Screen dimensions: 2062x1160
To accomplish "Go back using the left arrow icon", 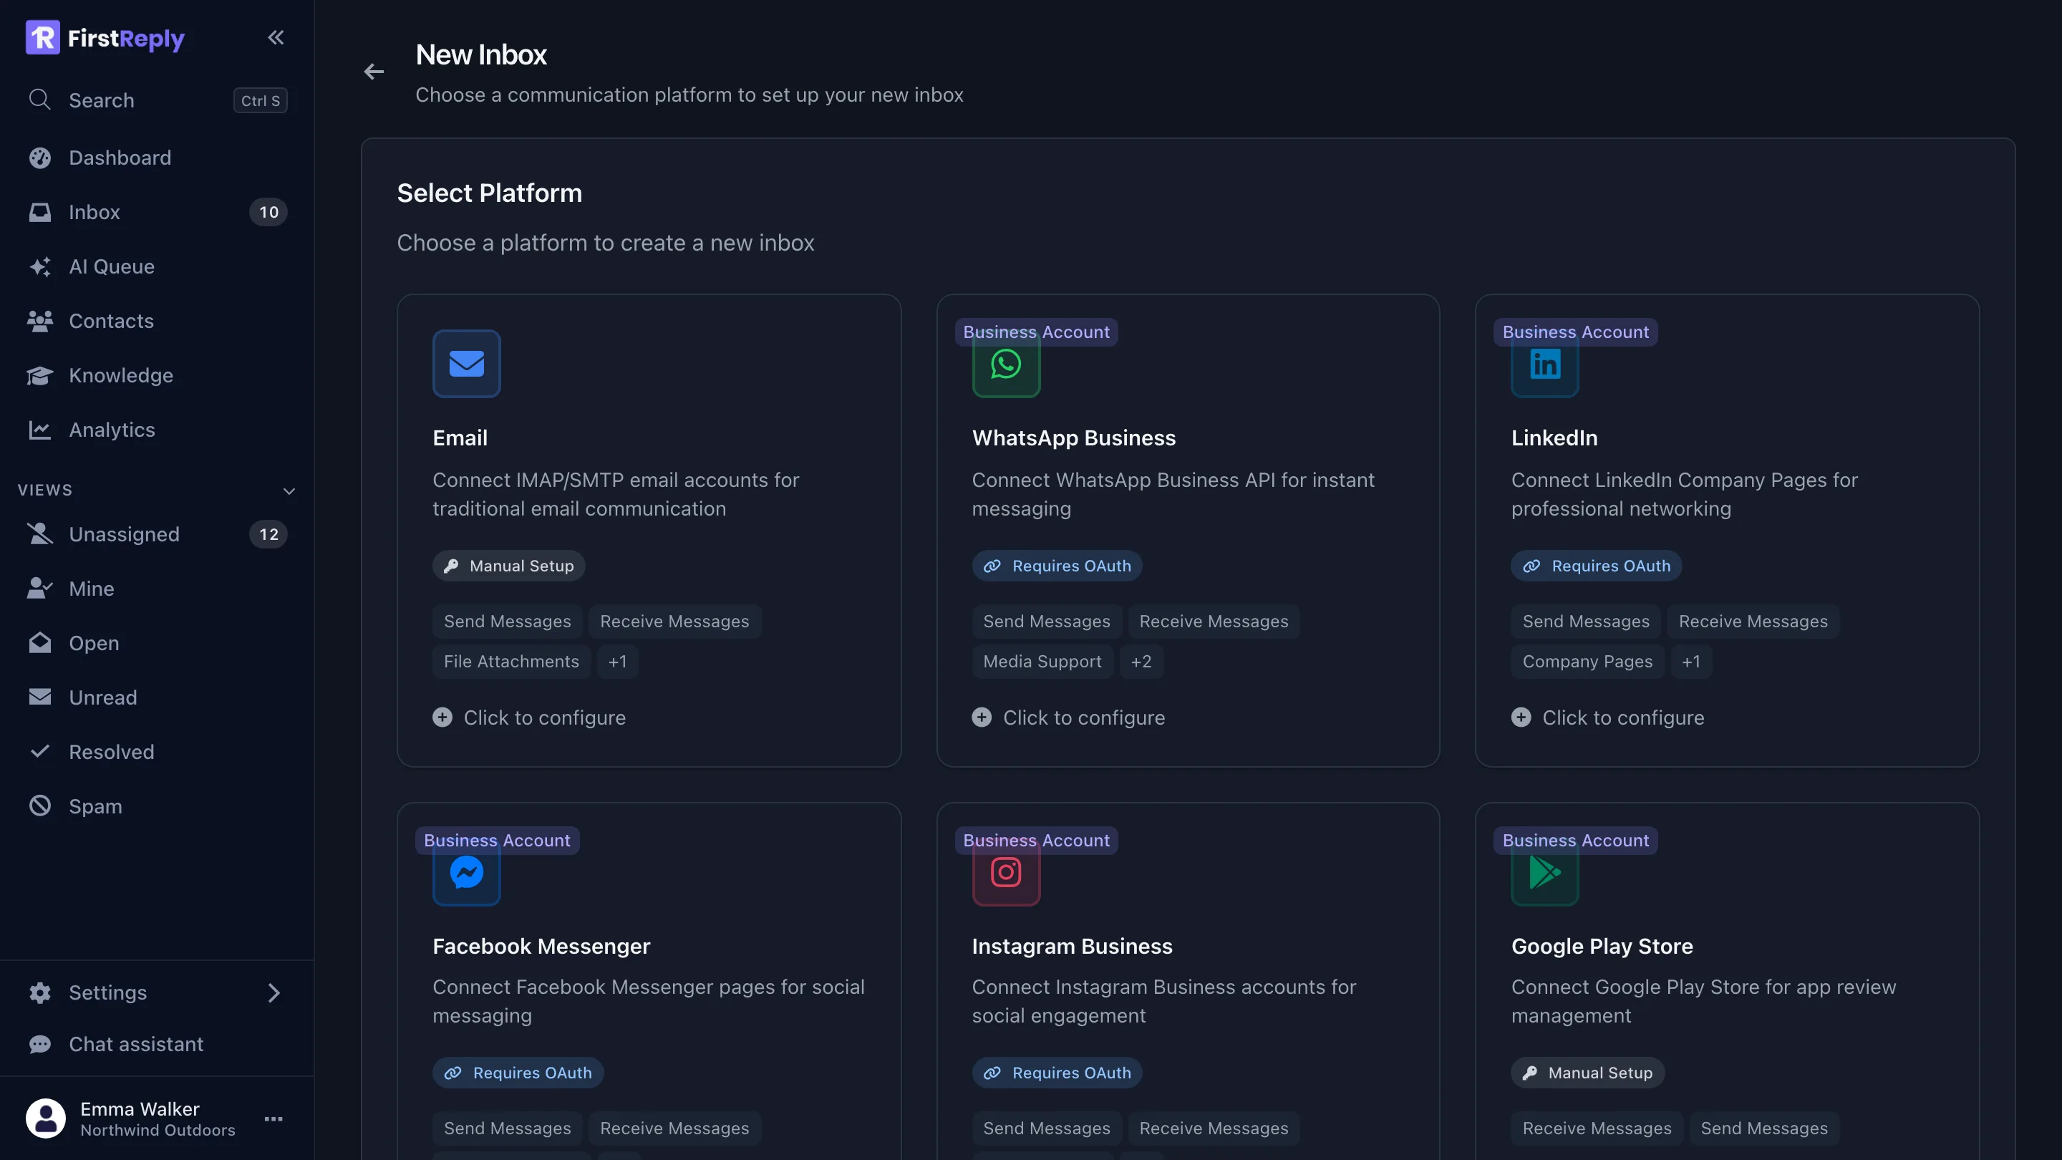I will tap(374, 72).
